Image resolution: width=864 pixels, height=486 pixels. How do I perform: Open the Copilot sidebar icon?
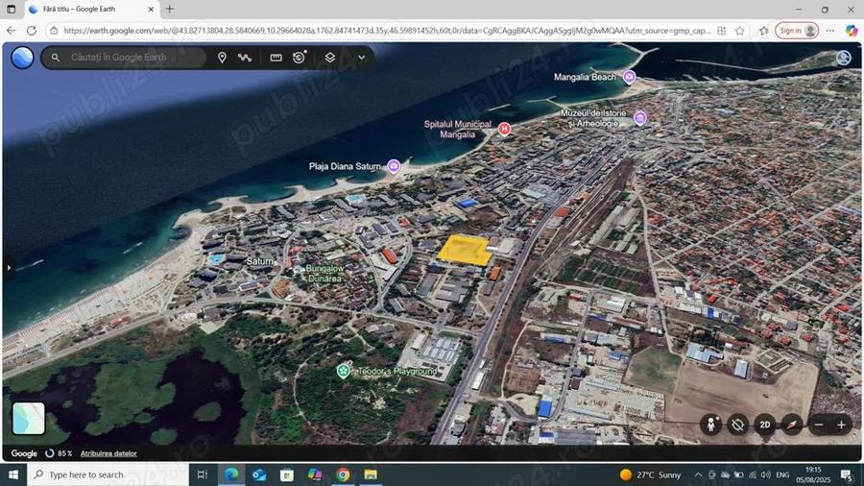(x=852, y=31)
